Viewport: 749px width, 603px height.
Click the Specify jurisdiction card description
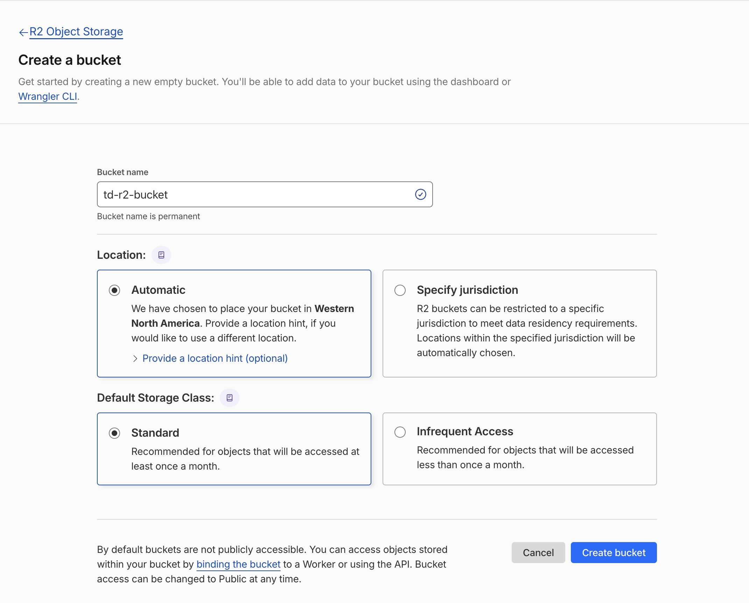(527, 331)
